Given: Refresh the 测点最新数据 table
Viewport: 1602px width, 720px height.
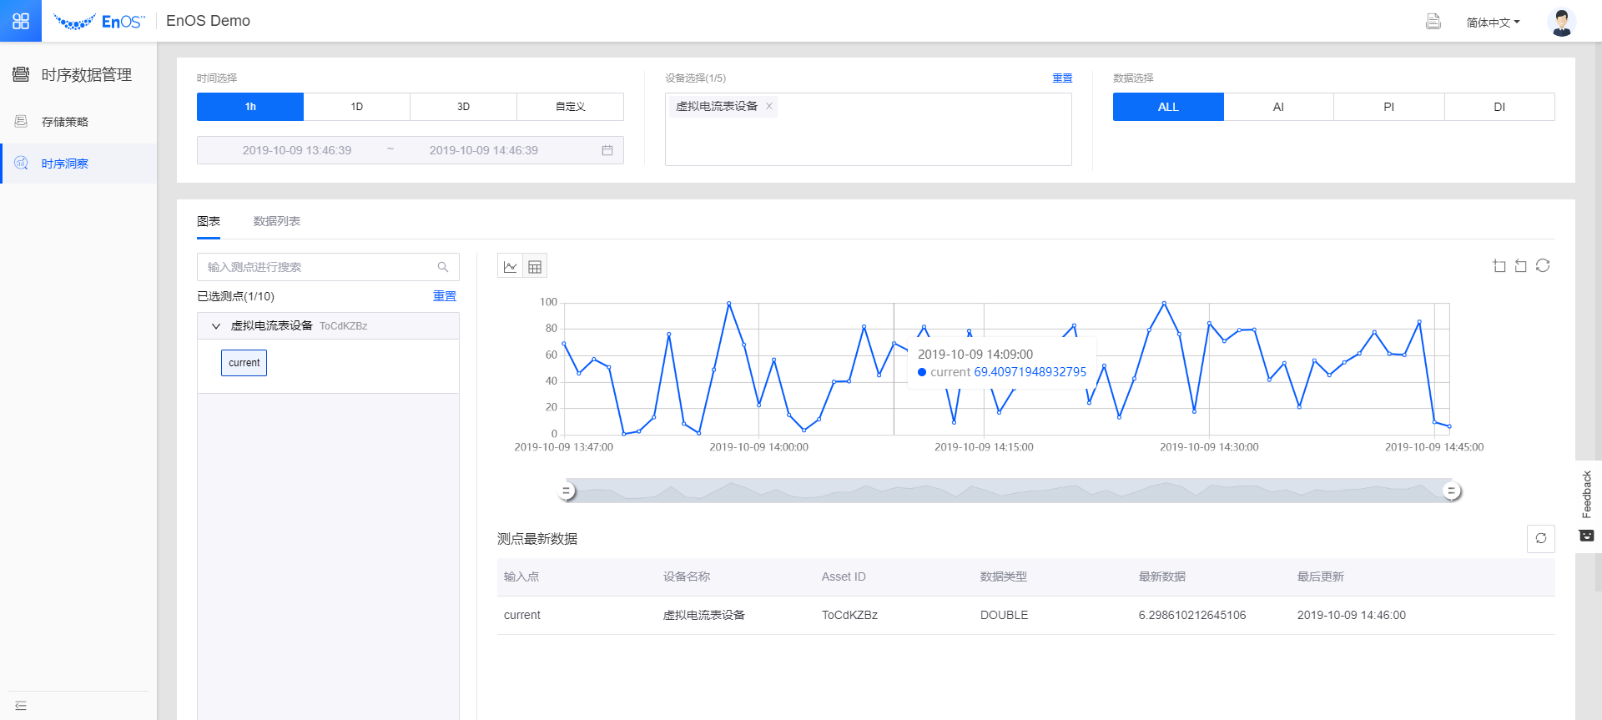Looking at the screenshot, I should pyautogui.click(x=1541, y=538).
